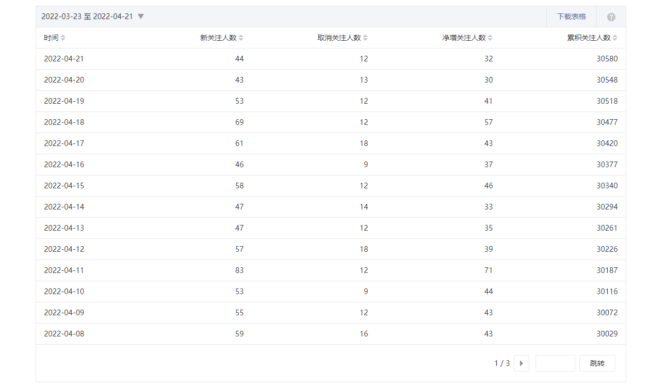The height and width of the screenshot is (387, 650).
Task: Click the page number input field
Action: coord(555,363)
